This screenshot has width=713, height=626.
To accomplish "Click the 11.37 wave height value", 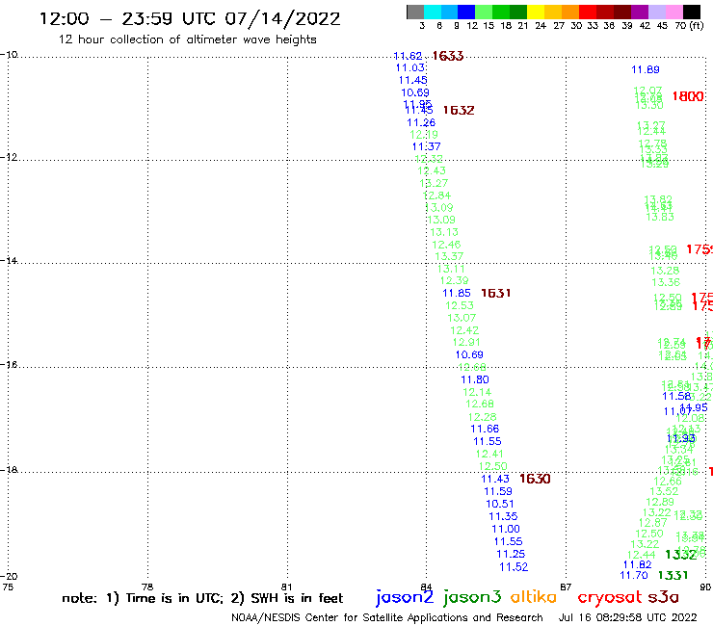I will tap(426, 146).
